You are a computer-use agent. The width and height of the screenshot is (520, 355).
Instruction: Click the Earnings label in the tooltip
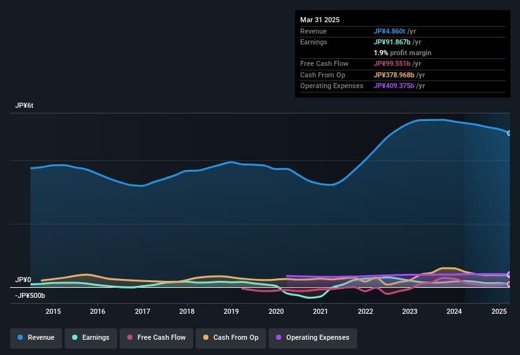pyautogui.click(x=314, y=42)
